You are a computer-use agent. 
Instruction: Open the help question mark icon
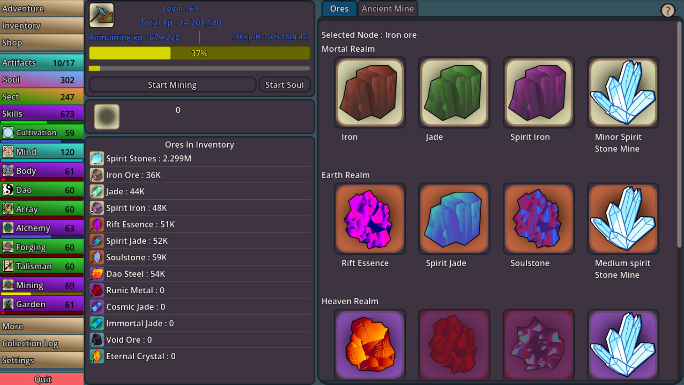tap(668, 11)
